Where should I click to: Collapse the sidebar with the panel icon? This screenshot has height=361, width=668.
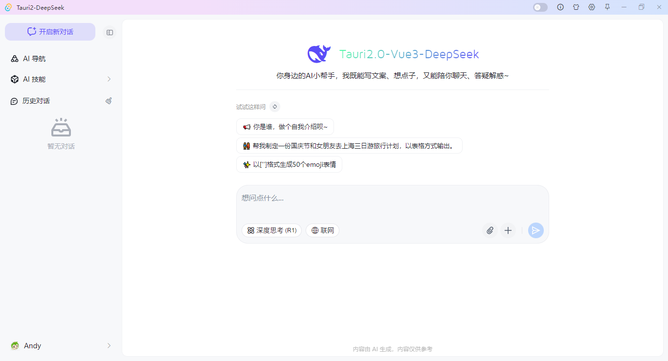point(110,32)
